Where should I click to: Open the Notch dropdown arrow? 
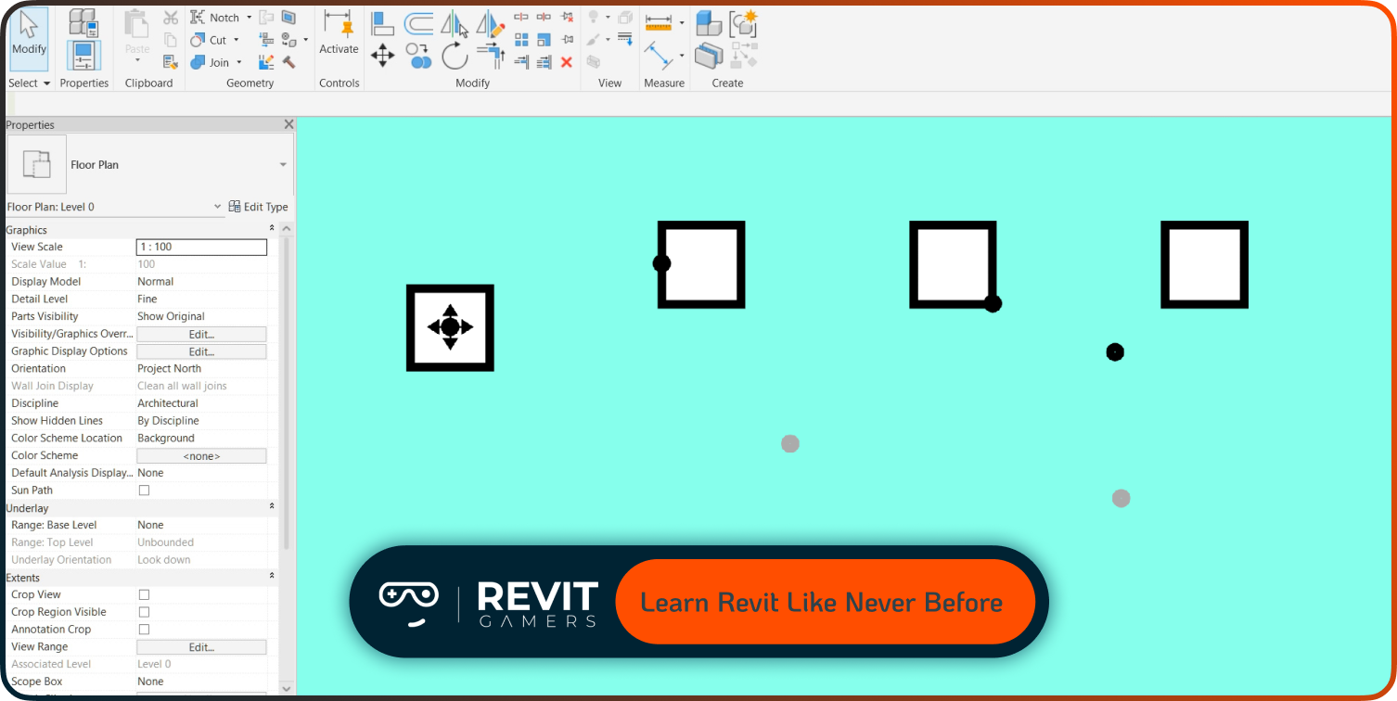(249, 18)
